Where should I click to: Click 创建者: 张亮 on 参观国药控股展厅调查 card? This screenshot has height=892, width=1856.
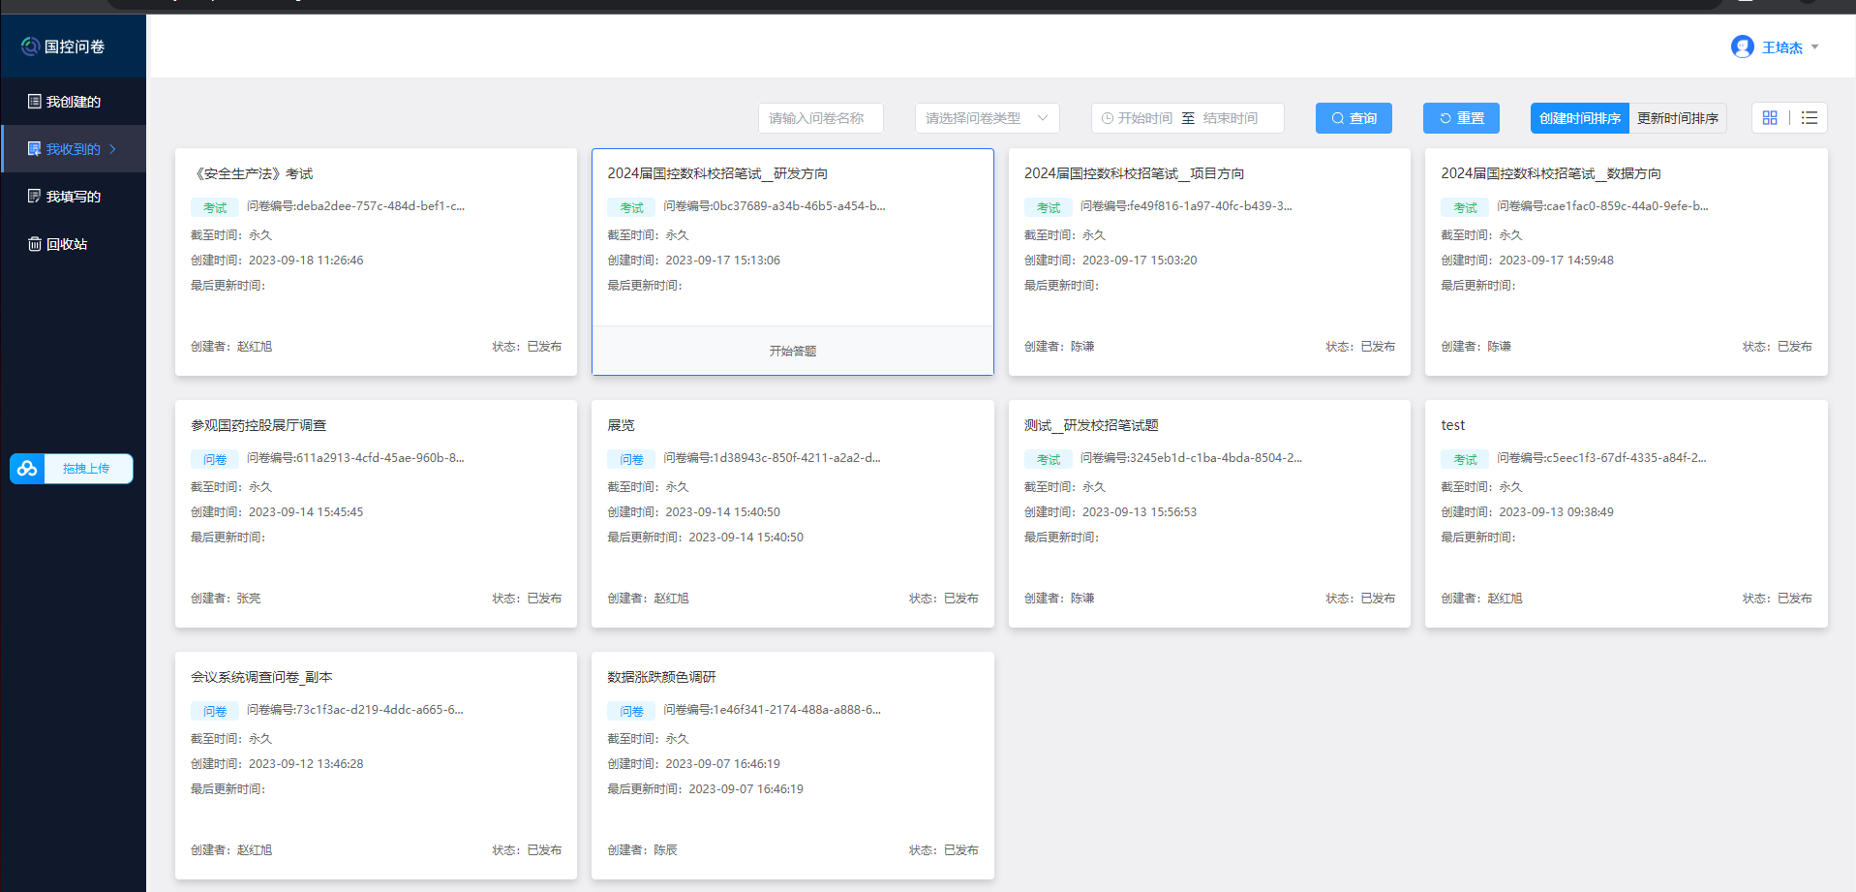click(x=226, y=599)
